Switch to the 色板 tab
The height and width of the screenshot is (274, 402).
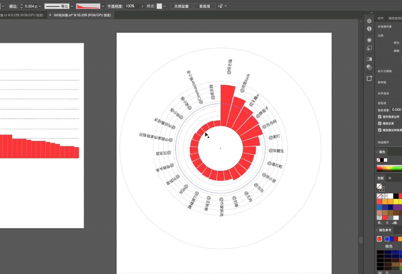point(381,178)
